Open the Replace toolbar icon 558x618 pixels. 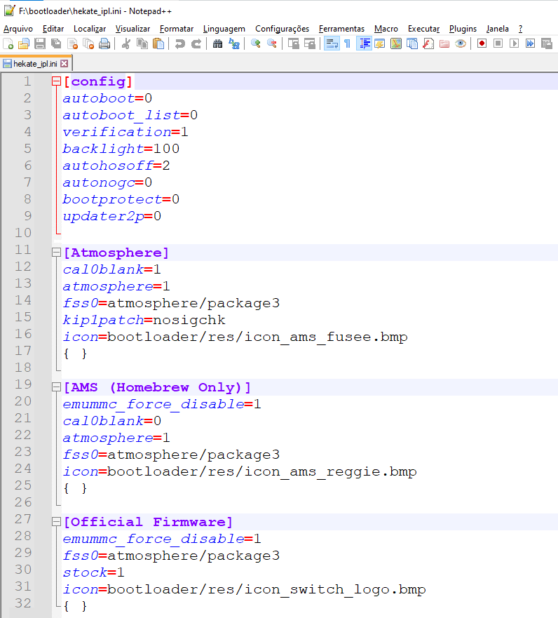[234, 43]
